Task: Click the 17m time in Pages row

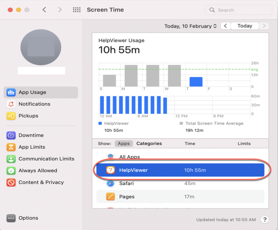Action: [189, 197]
